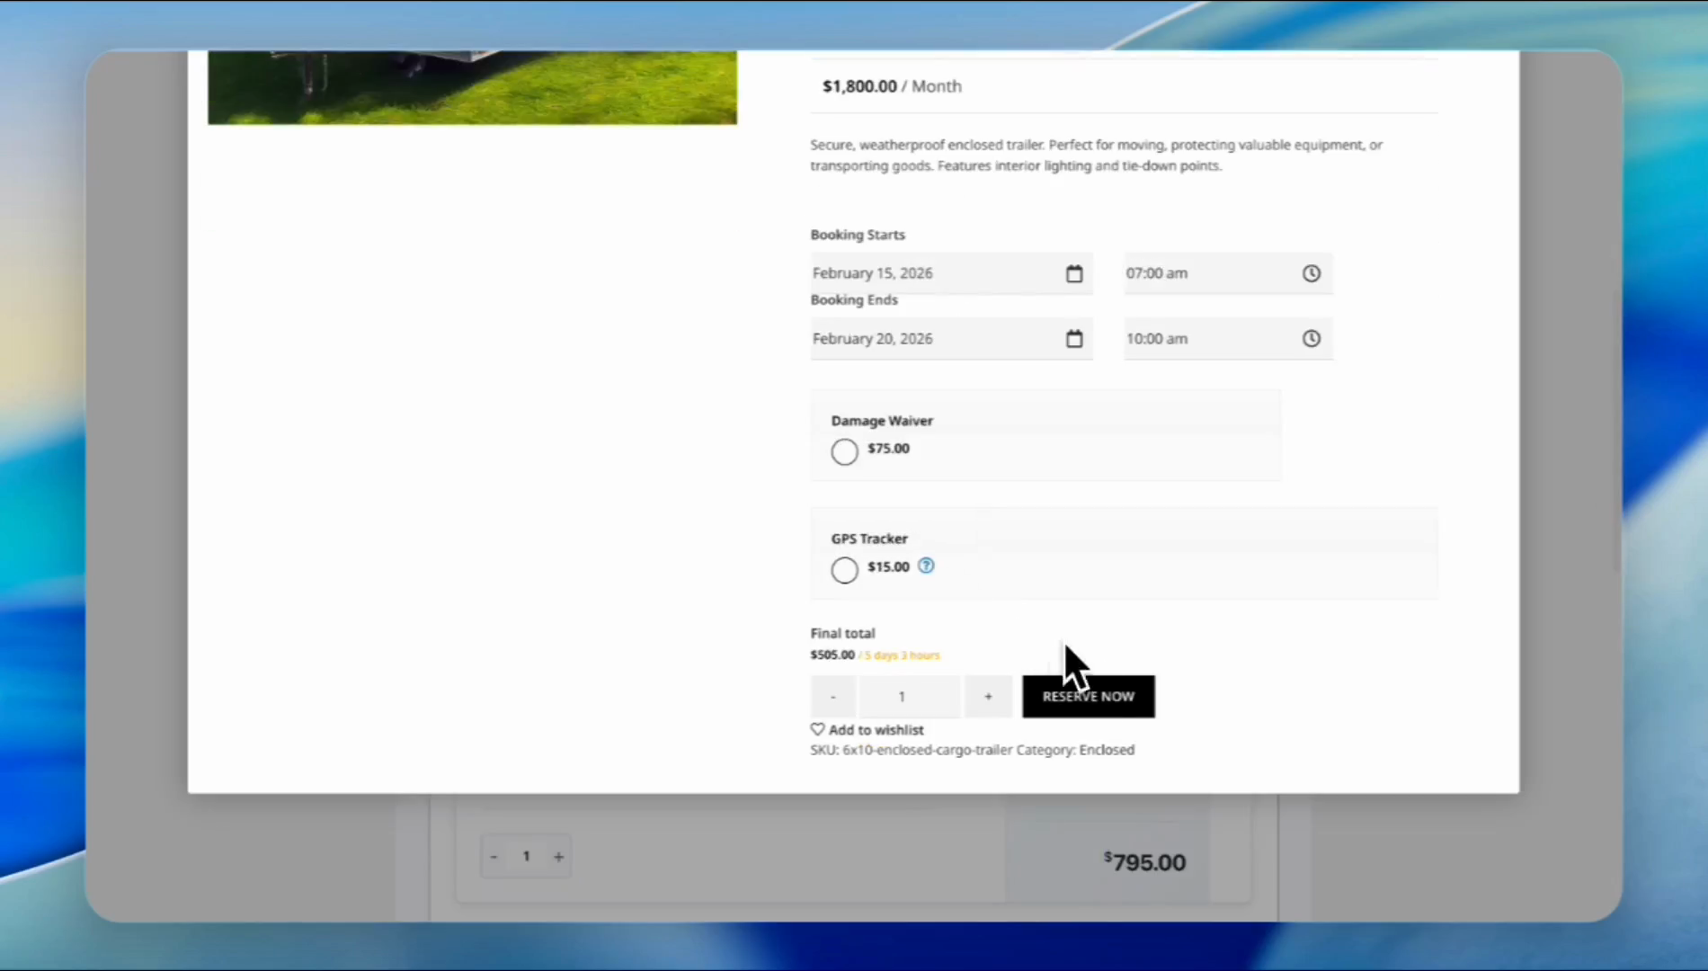Image resolution: width=1708 pixels, height=971 pixels.
Task: Select the GPS Tracker $15.00 option
Action: coord(844,570)
